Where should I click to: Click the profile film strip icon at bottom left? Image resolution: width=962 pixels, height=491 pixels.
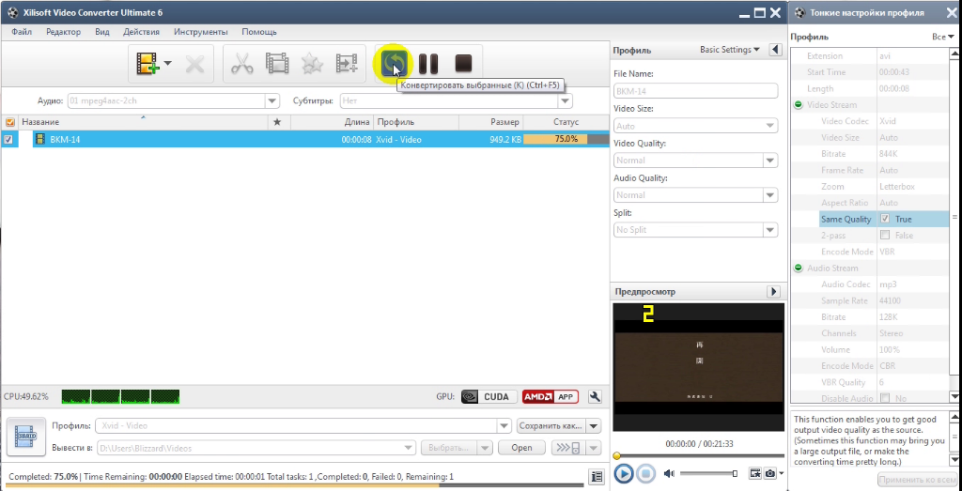coord(25,437)
